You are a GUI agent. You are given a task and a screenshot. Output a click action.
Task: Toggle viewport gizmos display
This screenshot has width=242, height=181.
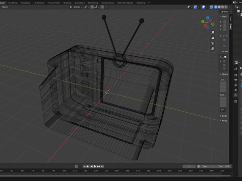[x=195, y=7]
